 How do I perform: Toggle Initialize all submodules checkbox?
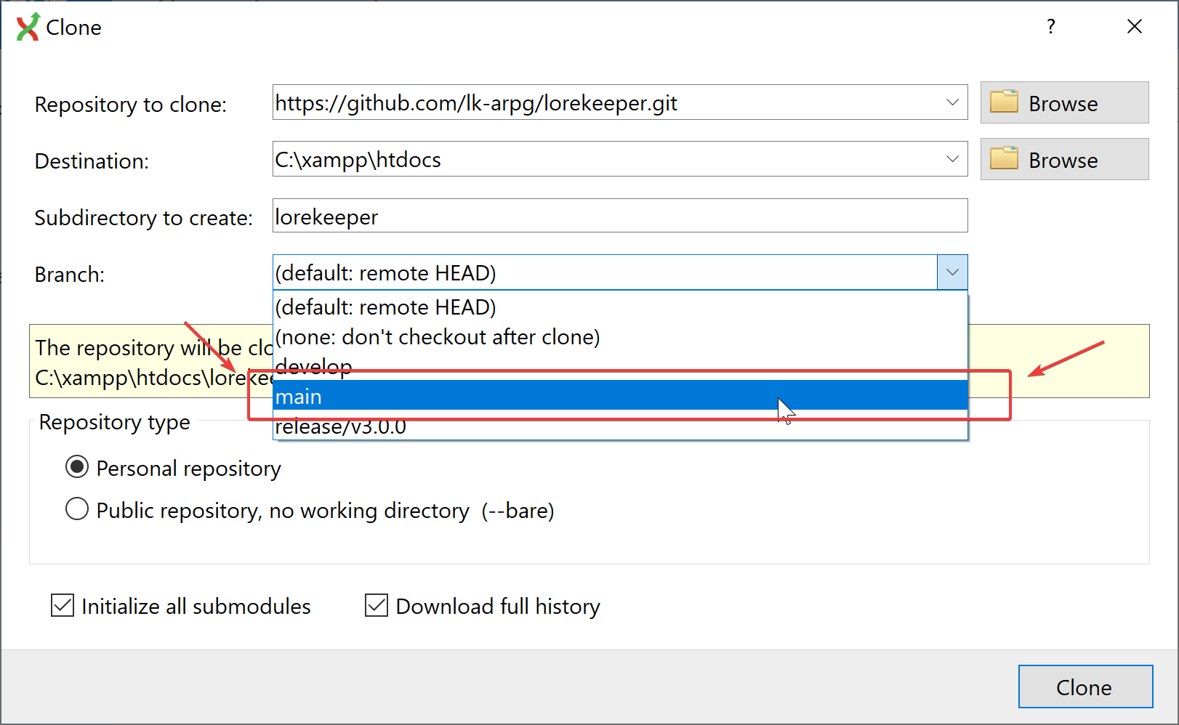(63, 605)
